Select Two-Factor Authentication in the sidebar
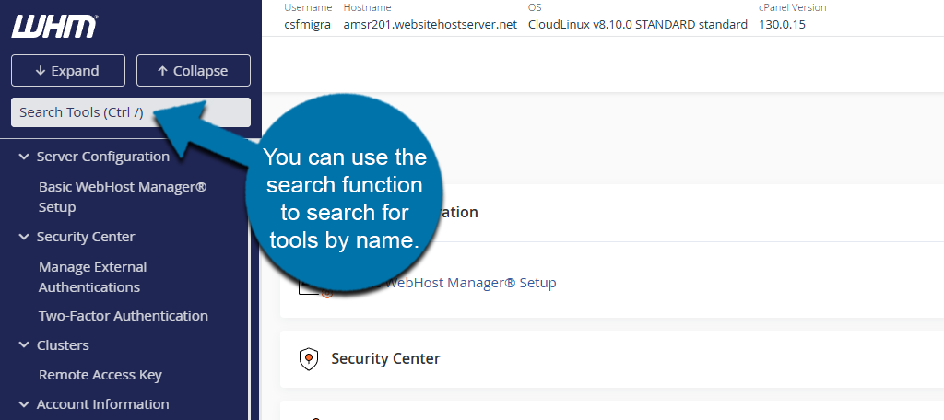944x420 pixels. [123, 316]
